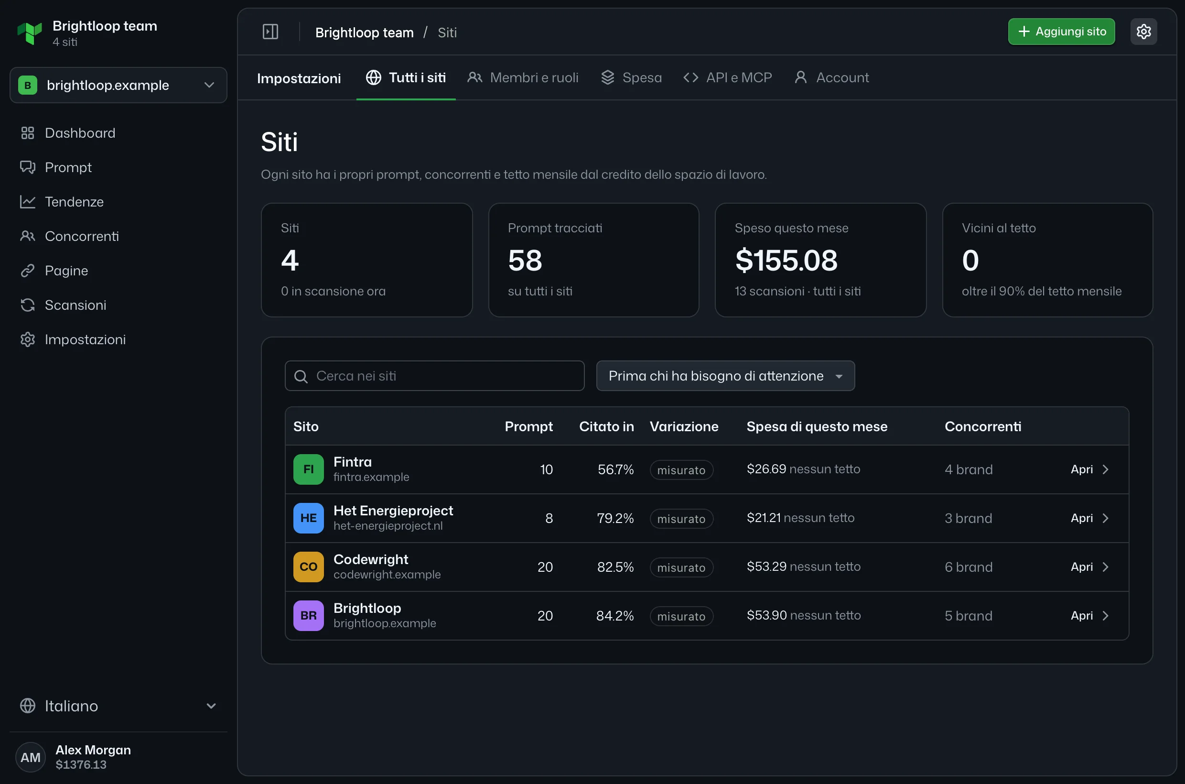Switch to the Tutti i siti tab
Image resolution: width=1185 pixels, height=784 pixels.
pyautogui.click(x=406, y=77)
